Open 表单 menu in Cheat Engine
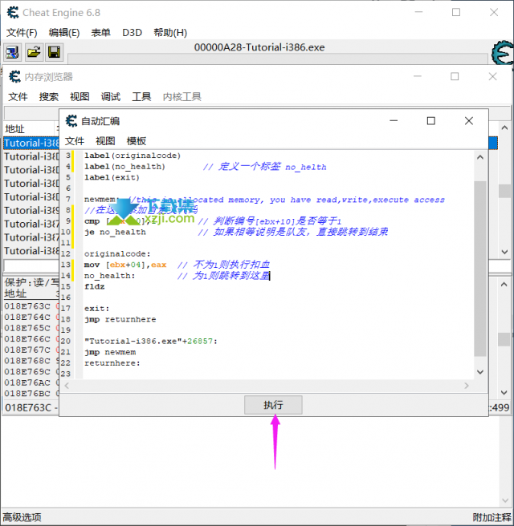This screenshot has width=514, height=526. click(x=100, y=33)
